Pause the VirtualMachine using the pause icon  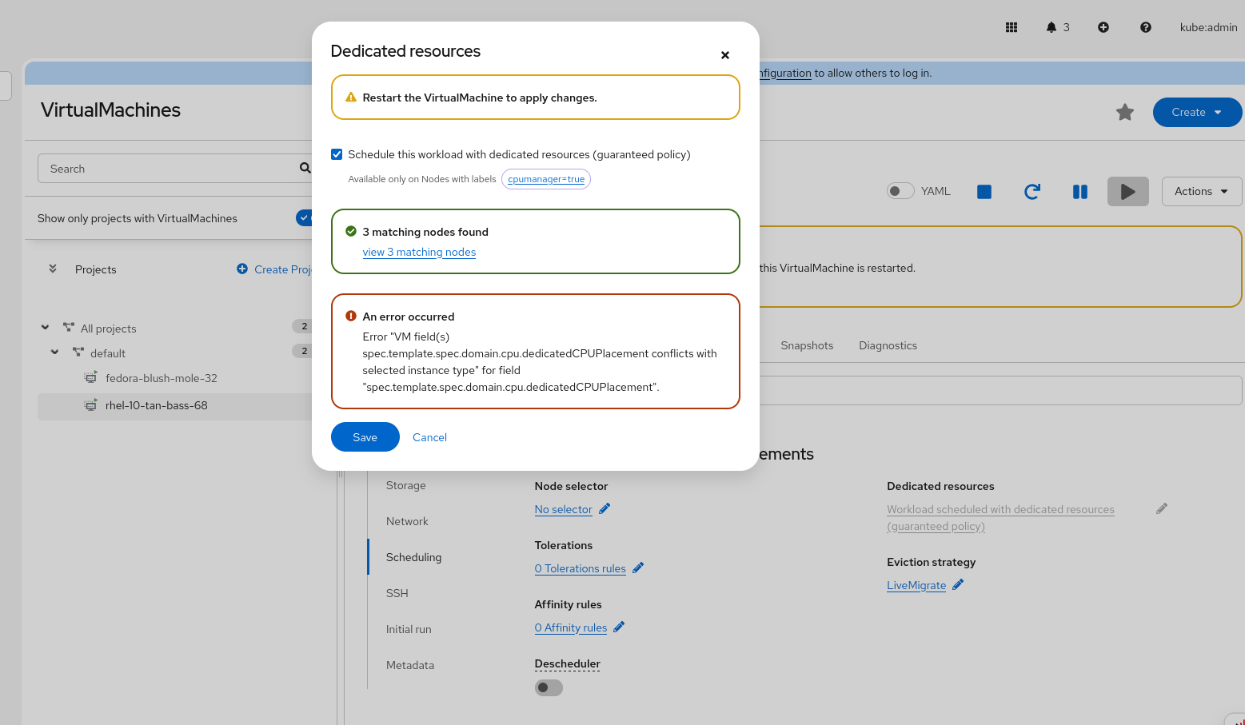pyautogui.click(x=1080, y=192)
